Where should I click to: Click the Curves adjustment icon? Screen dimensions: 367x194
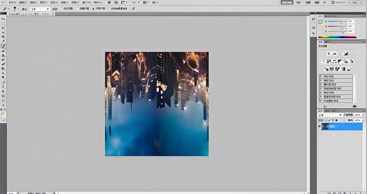(x=340, y=54)
